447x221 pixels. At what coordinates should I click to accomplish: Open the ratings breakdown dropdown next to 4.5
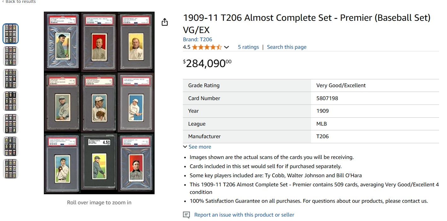tap(226, 47)
